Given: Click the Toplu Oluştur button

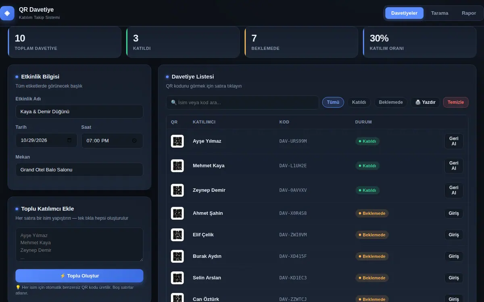Looking at the screenshot, I should point(79,276).
